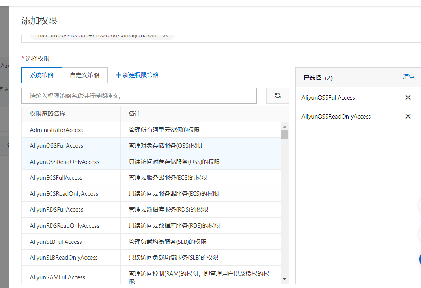Click AliyunOSSFullAccess in selected panel
421x288 pixels.
tap(328, 98)
